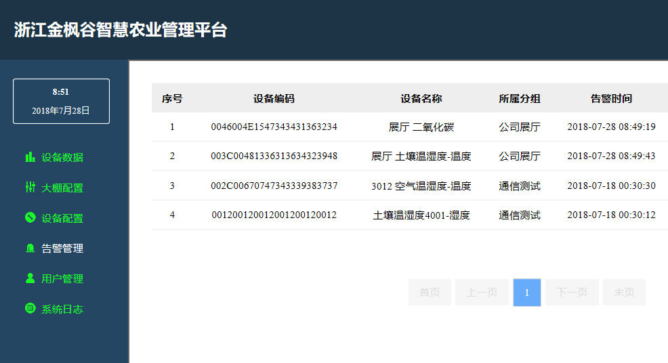Click the platform title 浙江金枫谷智慧农业管理平台
Image resolution: width=668 pixels, height=363 pixels.
(x=121, y=30)
